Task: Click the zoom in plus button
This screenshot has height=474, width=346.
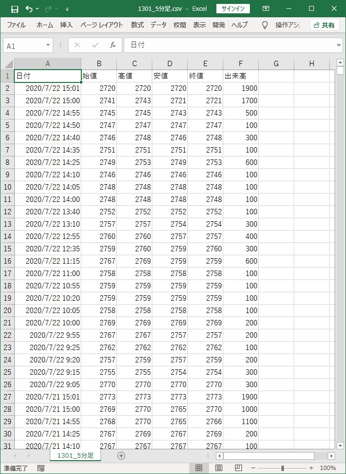Action: pyautogui.click(x=311, y=468)
